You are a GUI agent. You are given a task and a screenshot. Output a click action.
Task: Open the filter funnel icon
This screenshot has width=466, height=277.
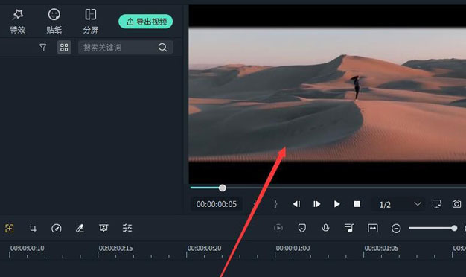[42, 48]
